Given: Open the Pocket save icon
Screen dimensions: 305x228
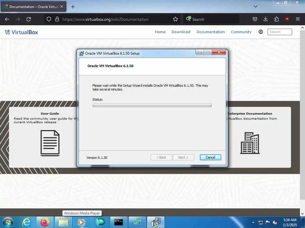Looking at the screenshot, I should [x=255, y=19].
